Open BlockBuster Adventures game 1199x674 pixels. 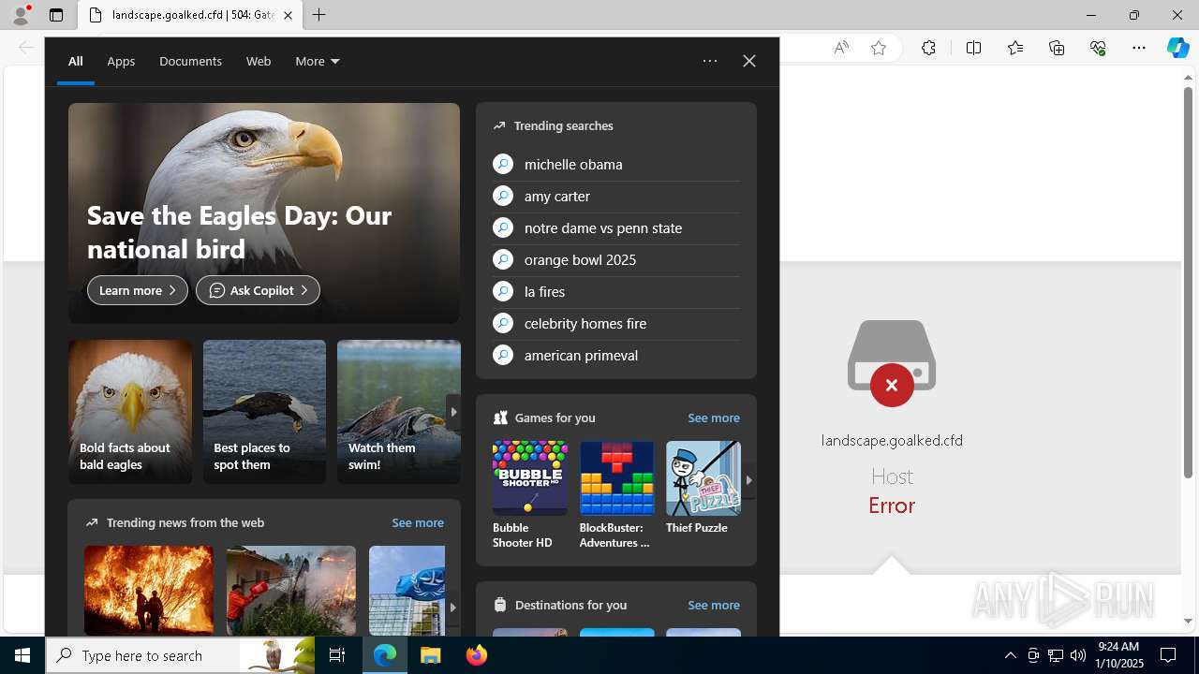click(616, 495)
